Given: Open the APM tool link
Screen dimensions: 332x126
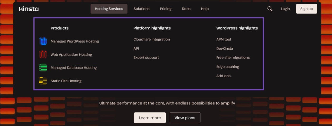Looking at the screenshot, I should point(224,39).
